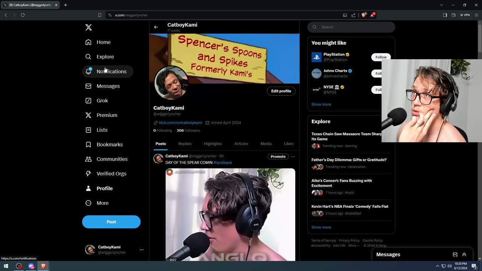
Task: Select the Posts tab
Action: [160, 144]
